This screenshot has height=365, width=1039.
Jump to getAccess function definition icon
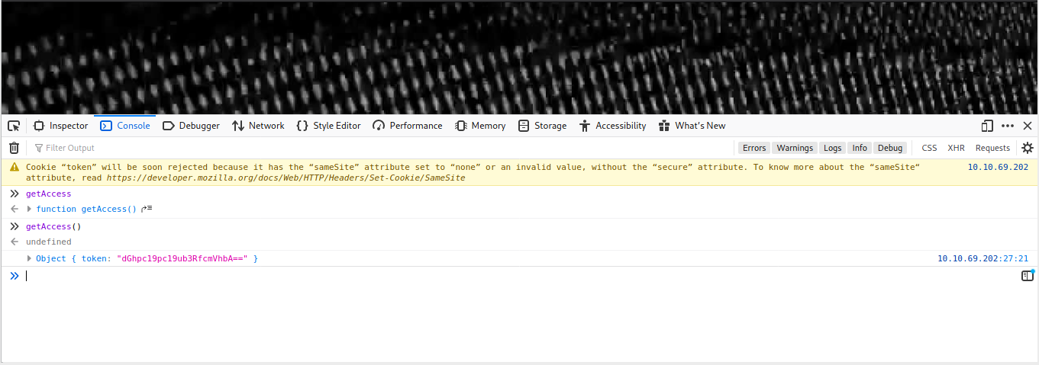[x=147, y=209]
